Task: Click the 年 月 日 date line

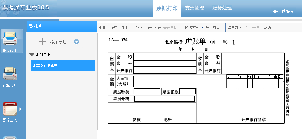Action: tap(193, 49)
